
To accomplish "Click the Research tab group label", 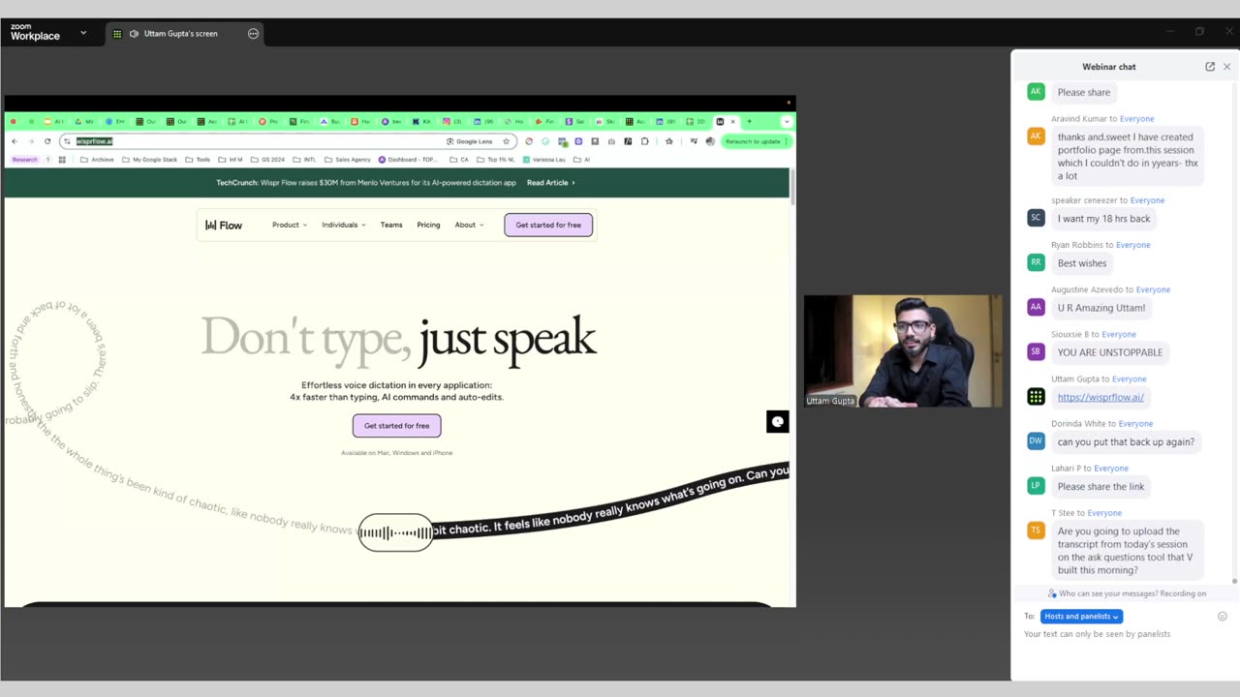I will pyautogui.click(x=25, y=160).
